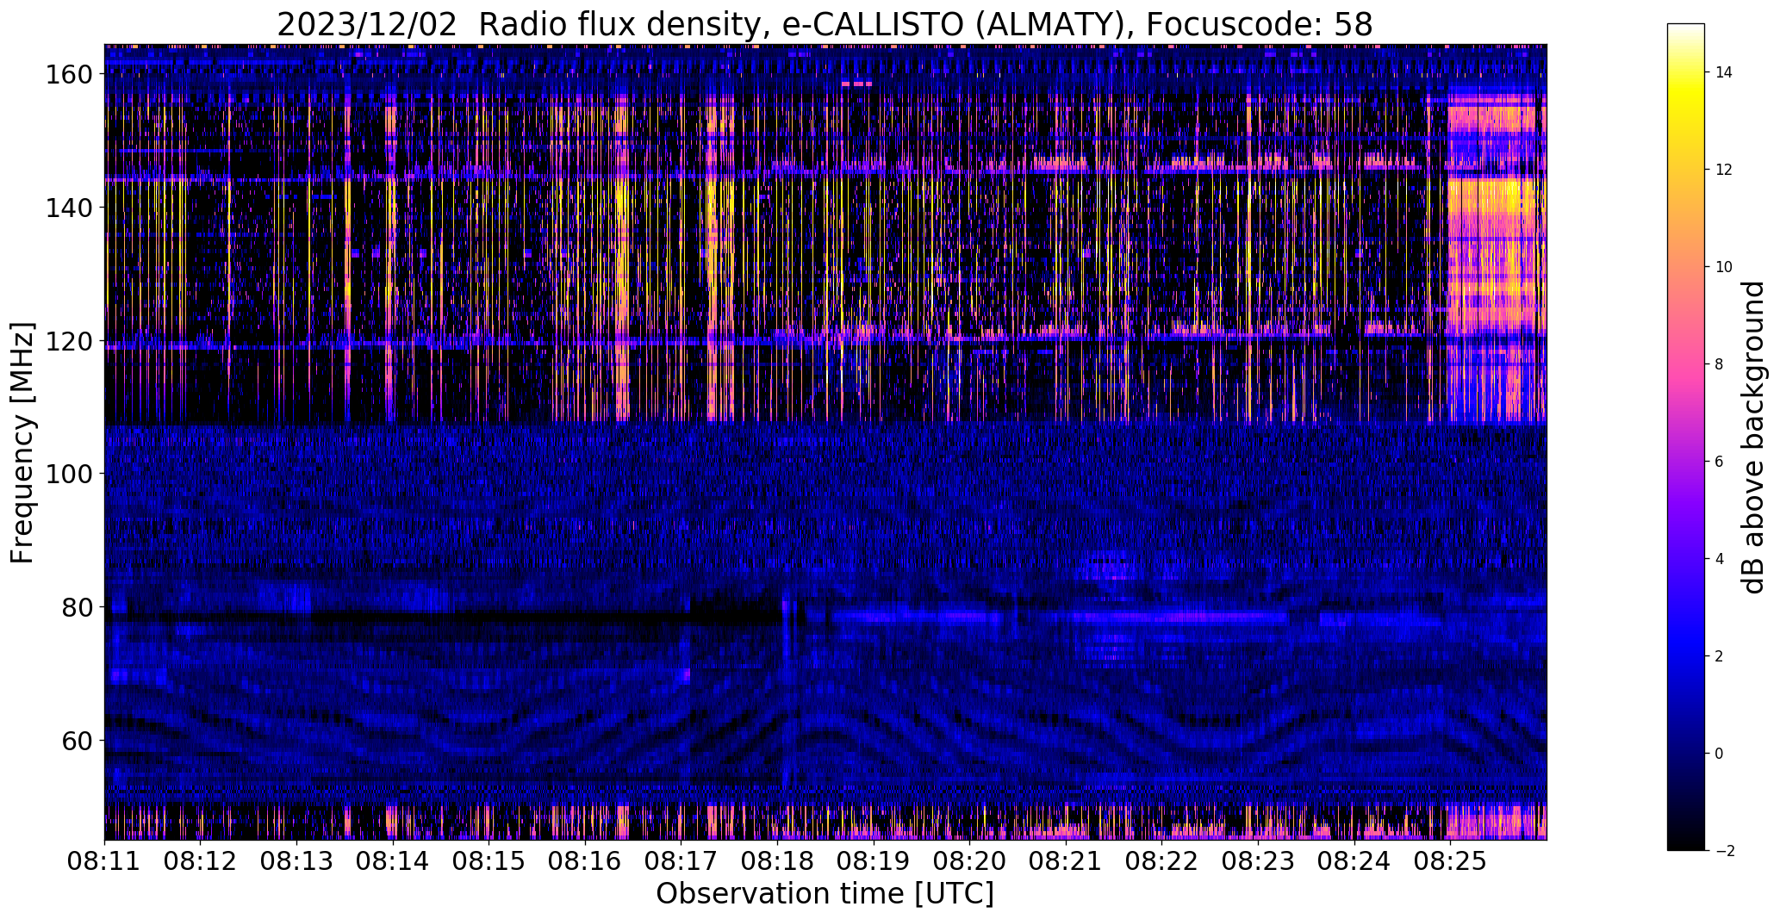Click the 08:21 time tick label
Screen dimensions: 1780x919
[x=1066, y=860]
